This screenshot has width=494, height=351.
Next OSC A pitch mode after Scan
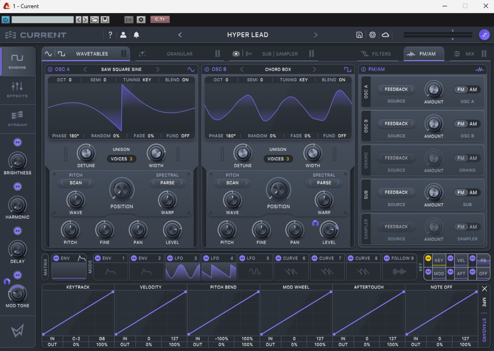point(89,183)
